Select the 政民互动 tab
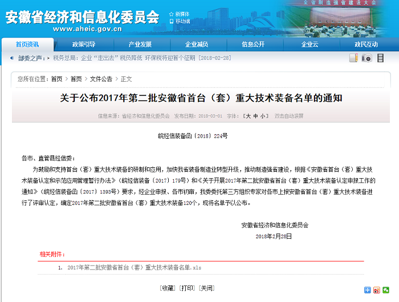399x302 pixels. [366, 44]
